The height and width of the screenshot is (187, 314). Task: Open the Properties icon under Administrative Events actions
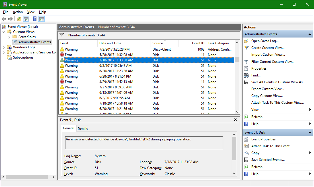pyautogui.click(x=246, y=68)
